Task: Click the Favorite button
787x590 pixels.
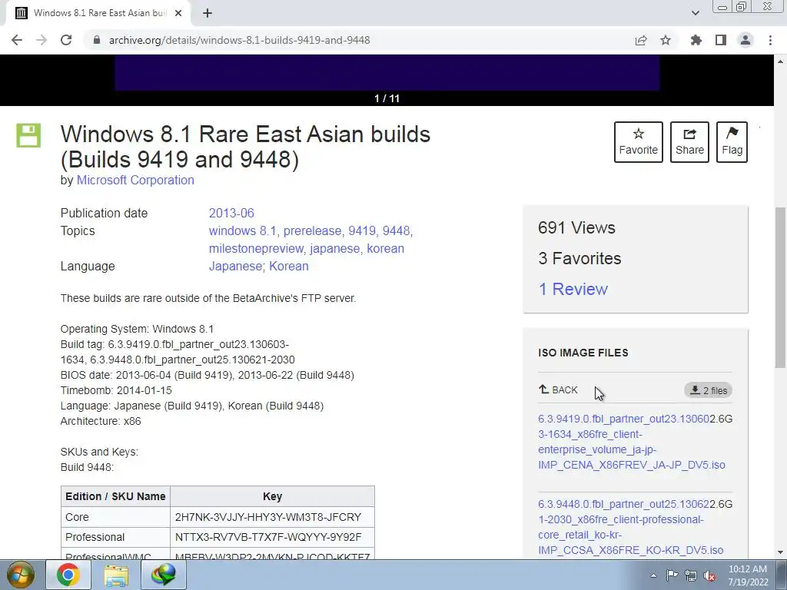Action: coord(639,142)
